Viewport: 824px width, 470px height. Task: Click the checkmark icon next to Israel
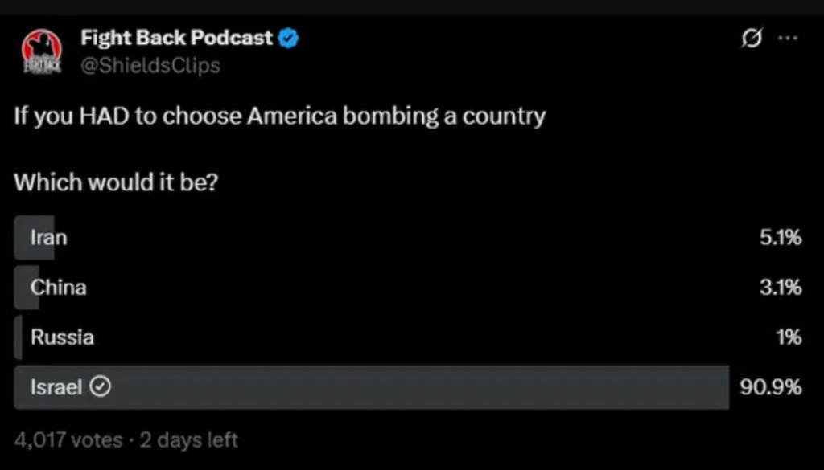click(x=101, y=387)
